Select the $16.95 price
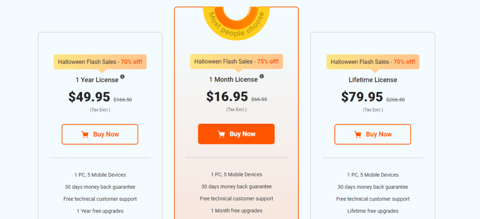This screenshot has height=219, width=480. (x=227, y=97)
